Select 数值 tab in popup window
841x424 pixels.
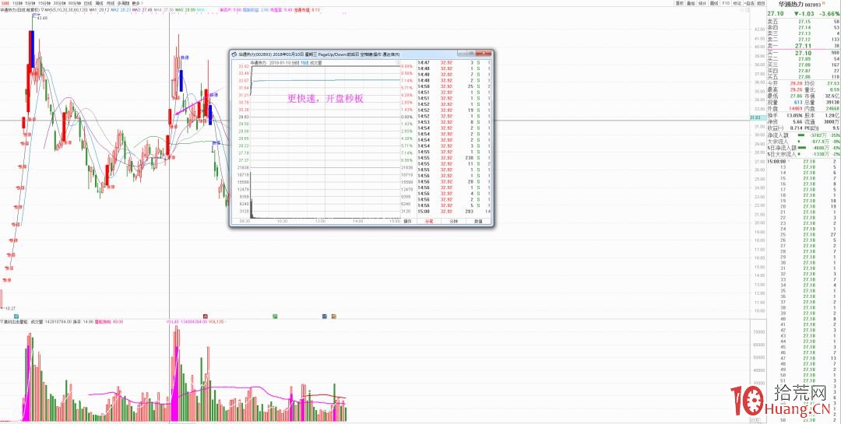point(478,220)
